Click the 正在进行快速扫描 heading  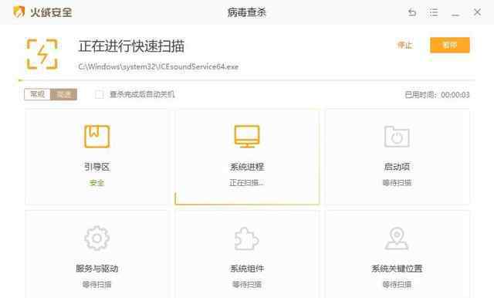(131, 46)
